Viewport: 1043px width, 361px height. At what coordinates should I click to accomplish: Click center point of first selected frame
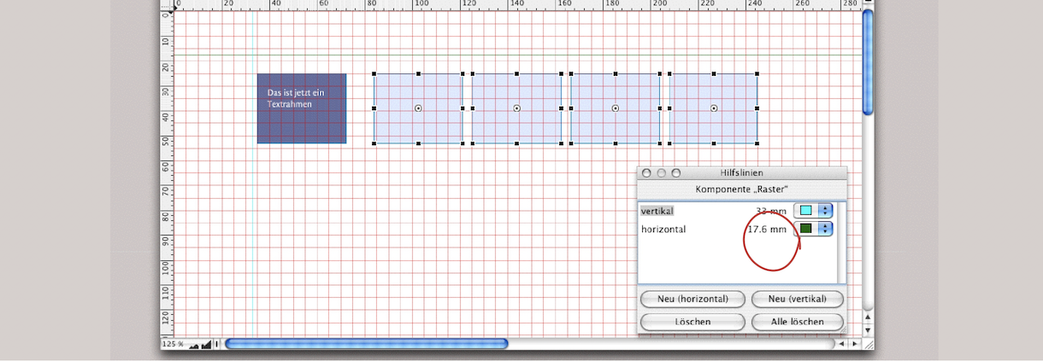tap(418, 108)
